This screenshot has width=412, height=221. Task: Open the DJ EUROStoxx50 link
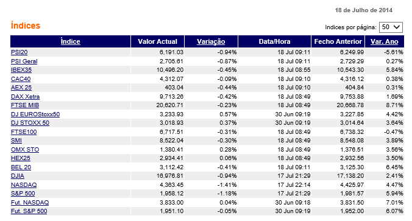coord(35,114)
